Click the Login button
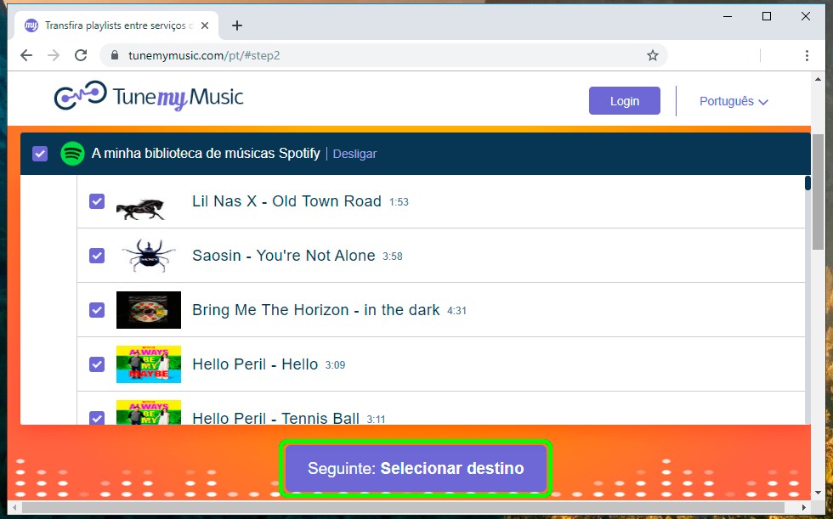The height and width of the screenshot is (519, 833). pyautogui.click(x=624, y=101)
